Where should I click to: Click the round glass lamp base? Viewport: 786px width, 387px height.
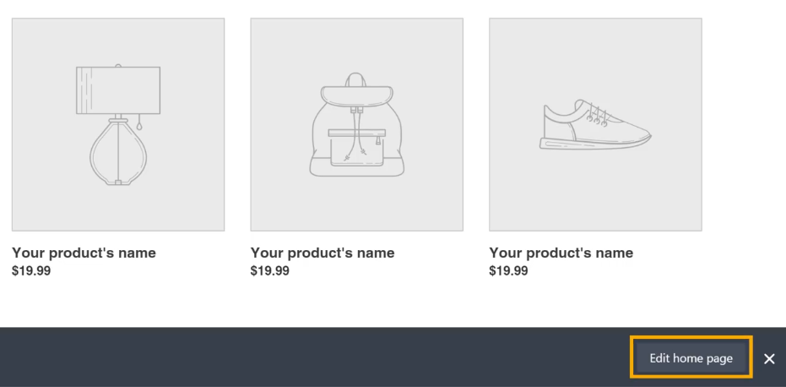pos(117,152)
